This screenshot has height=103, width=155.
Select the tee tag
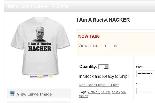pyautogui.click(x=123, y=92)
